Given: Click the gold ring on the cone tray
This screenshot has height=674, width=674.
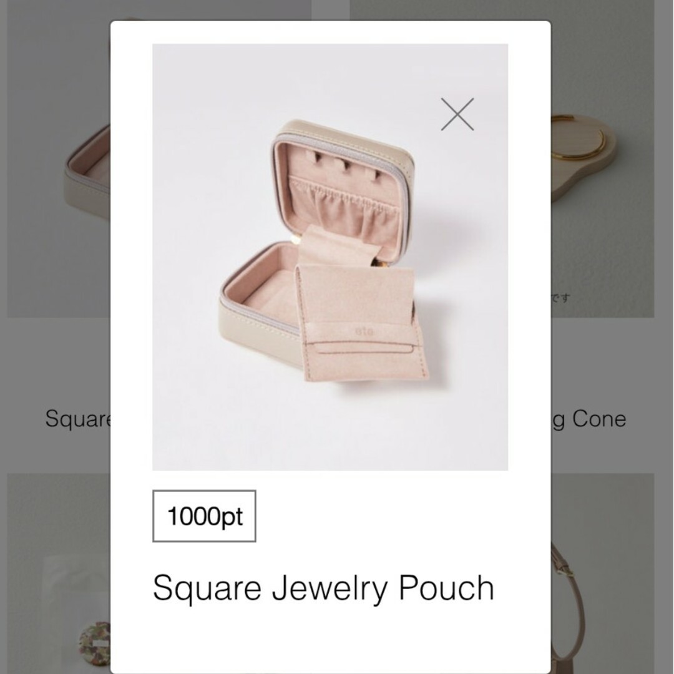Looking at the screenshot, I should [578, 137].
